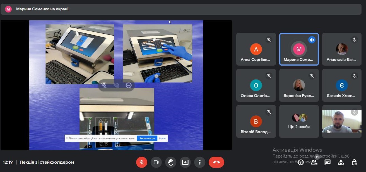Viewport: 366px width, 172px height.
Task: Click teal 'O' avatar of Олеся
Action: (256, 85)
